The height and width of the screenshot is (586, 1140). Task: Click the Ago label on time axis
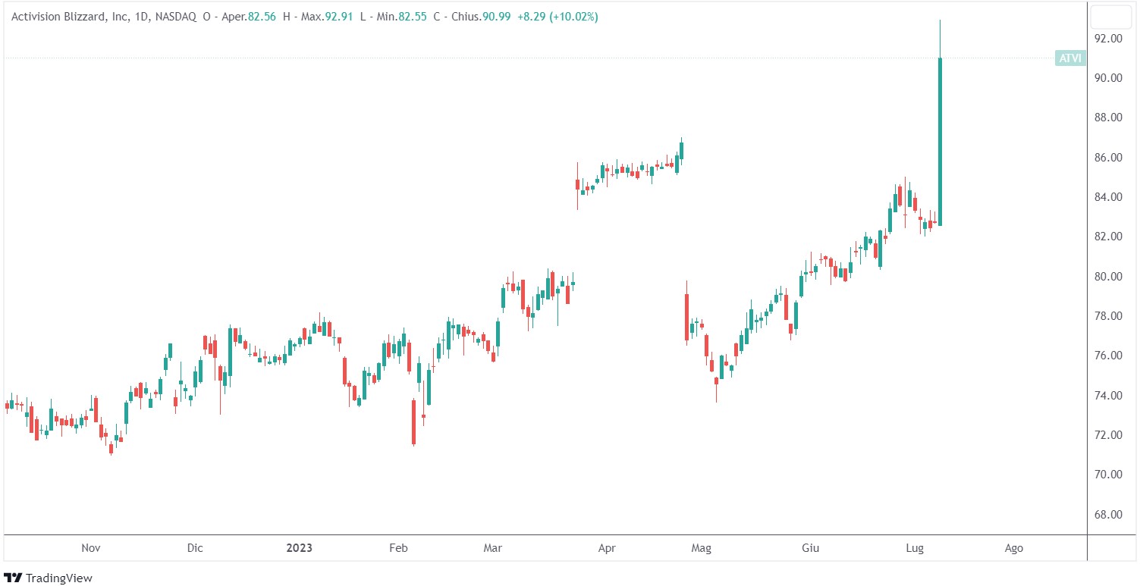(1013, 548)
